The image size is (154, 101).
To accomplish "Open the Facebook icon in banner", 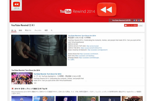I will pyautogui.click(x=139, y=20).
